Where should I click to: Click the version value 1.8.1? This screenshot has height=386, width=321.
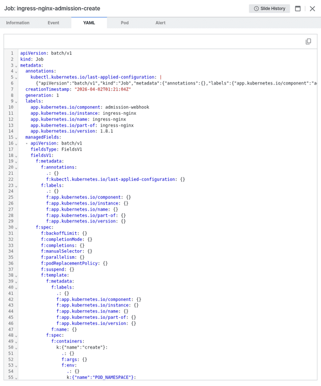106,131
